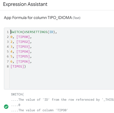Click line number 8 in the gutter

tap(8, 66)
